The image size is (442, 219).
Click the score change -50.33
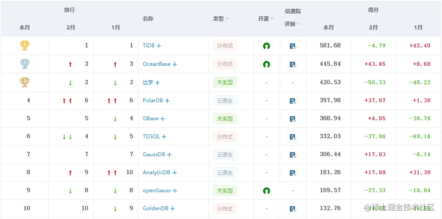(x=375, y=82)
